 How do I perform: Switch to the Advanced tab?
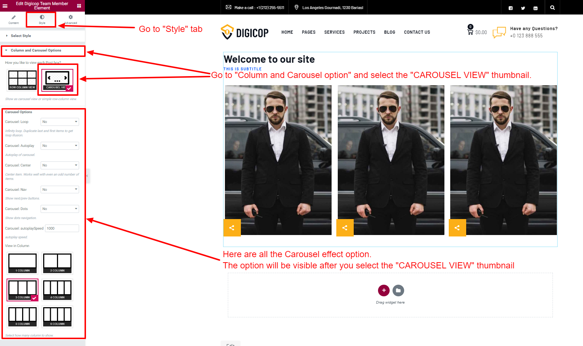70,19
